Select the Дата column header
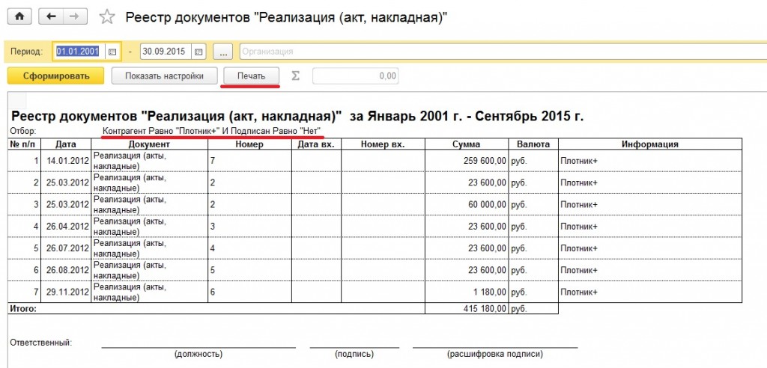 66,144
